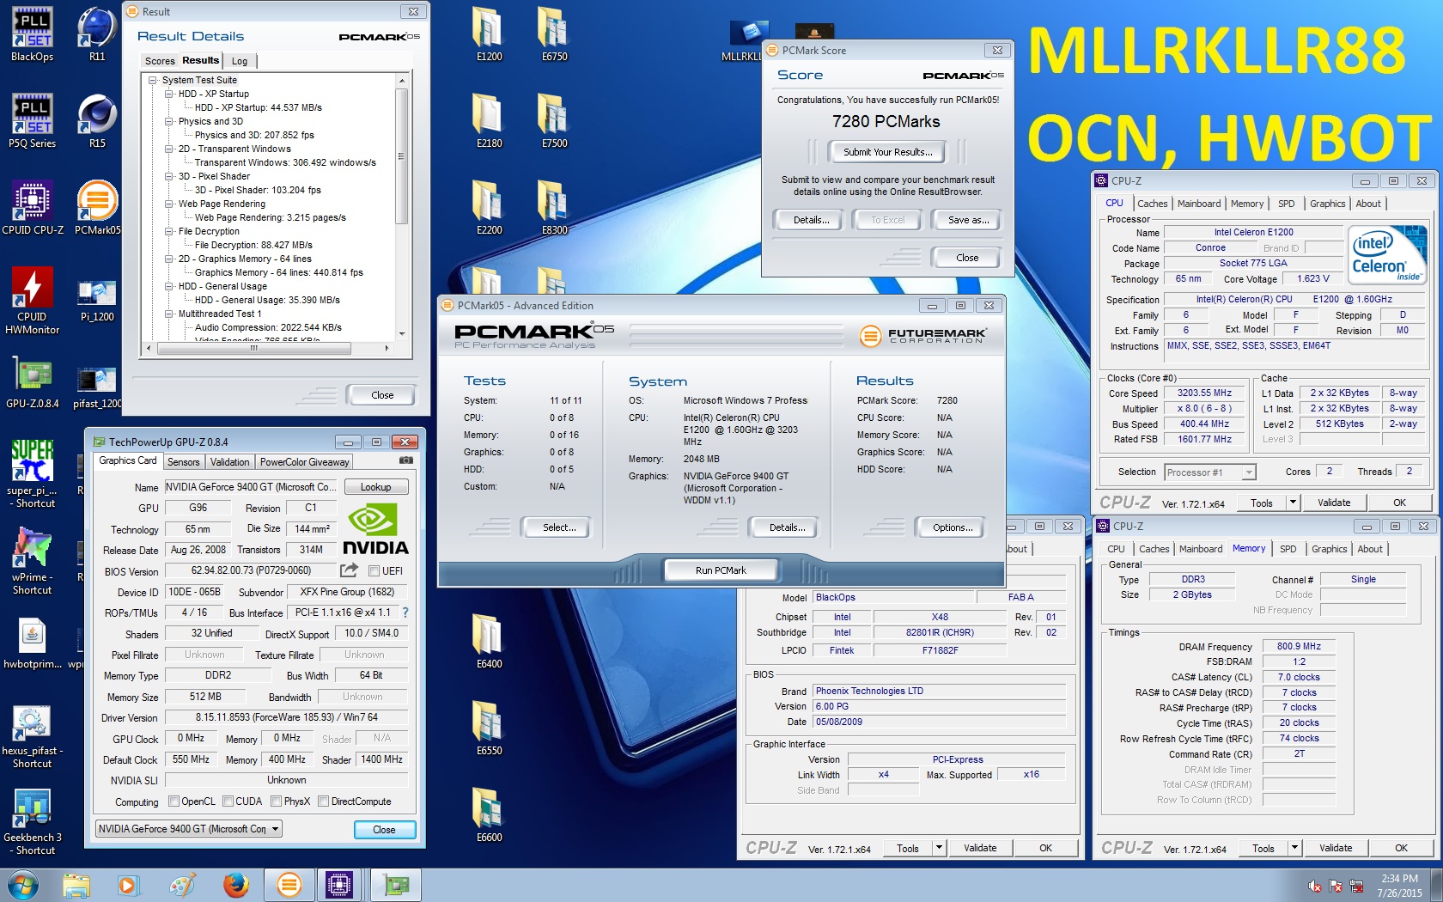Switch to Log tab in Result Details
This screenshot has width=1443, height=902.
tap(240, 61)
